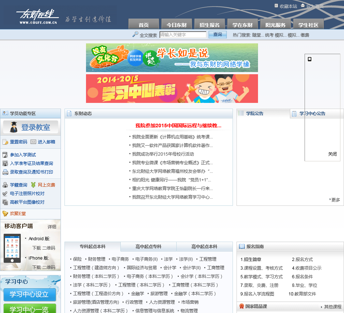Switch to 高中起点本科 tab

(205, 247)
